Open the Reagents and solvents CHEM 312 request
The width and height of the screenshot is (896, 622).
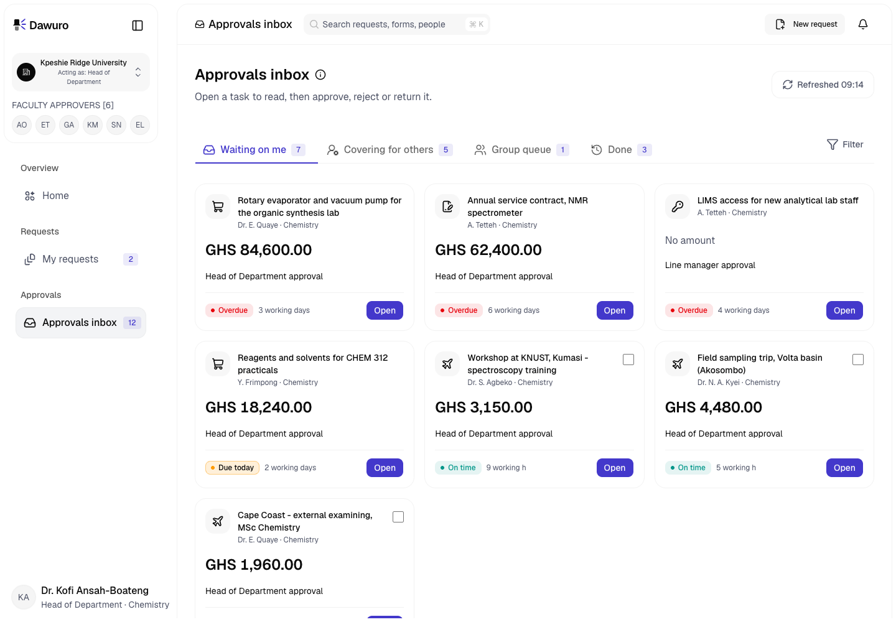click(385, 468)
